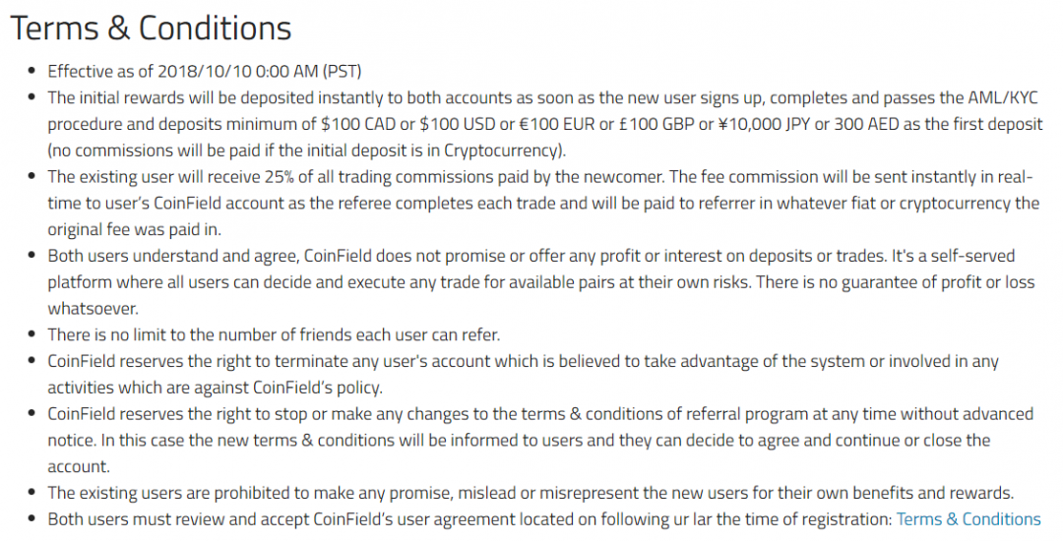Image resolution: width=1063 pixels, height=541 pixels.
Task: Click "activities which are against CoinField's policy" line
Action: coord(215,388)
